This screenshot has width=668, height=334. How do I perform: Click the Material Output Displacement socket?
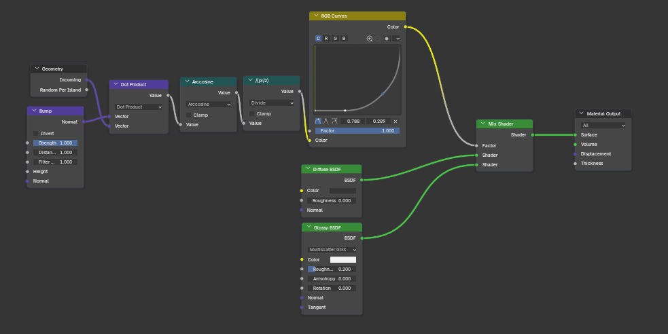575,153
